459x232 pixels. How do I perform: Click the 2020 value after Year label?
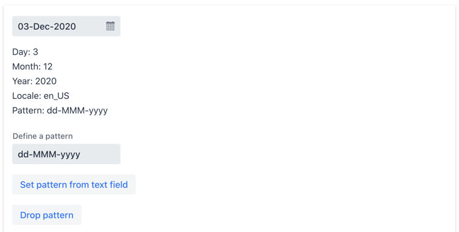(x=46, y=81)
